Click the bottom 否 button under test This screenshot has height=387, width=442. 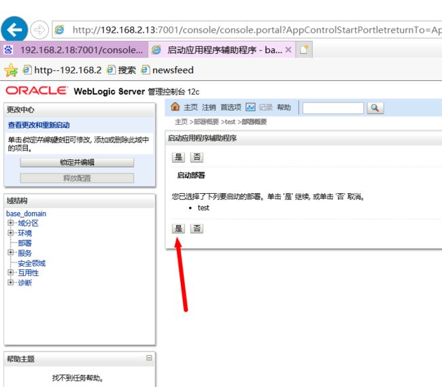tap(197, 229)
